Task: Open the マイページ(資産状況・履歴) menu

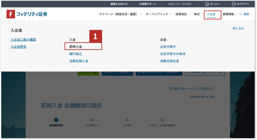Action: 118,14
